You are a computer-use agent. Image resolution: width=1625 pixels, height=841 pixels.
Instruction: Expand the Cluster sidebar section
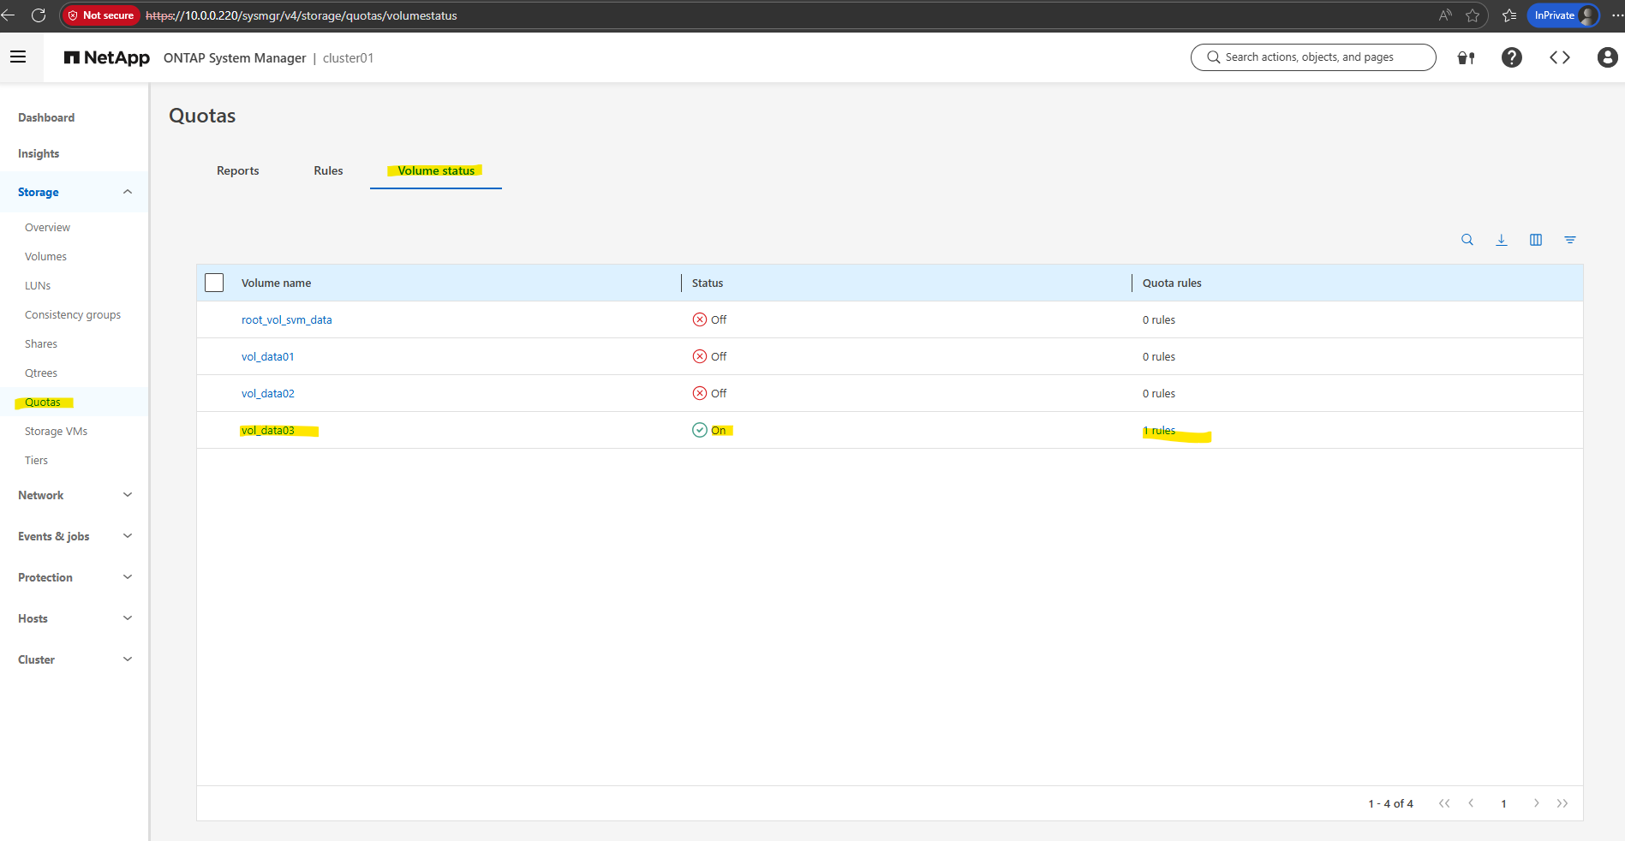click(x=128, y=659)
